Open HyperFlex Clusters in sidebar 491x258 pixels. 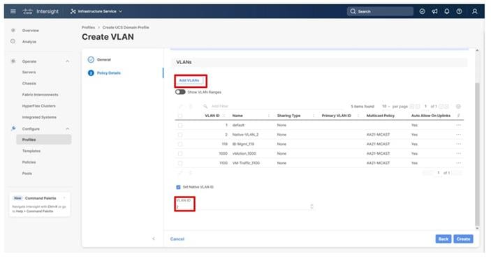39,106
